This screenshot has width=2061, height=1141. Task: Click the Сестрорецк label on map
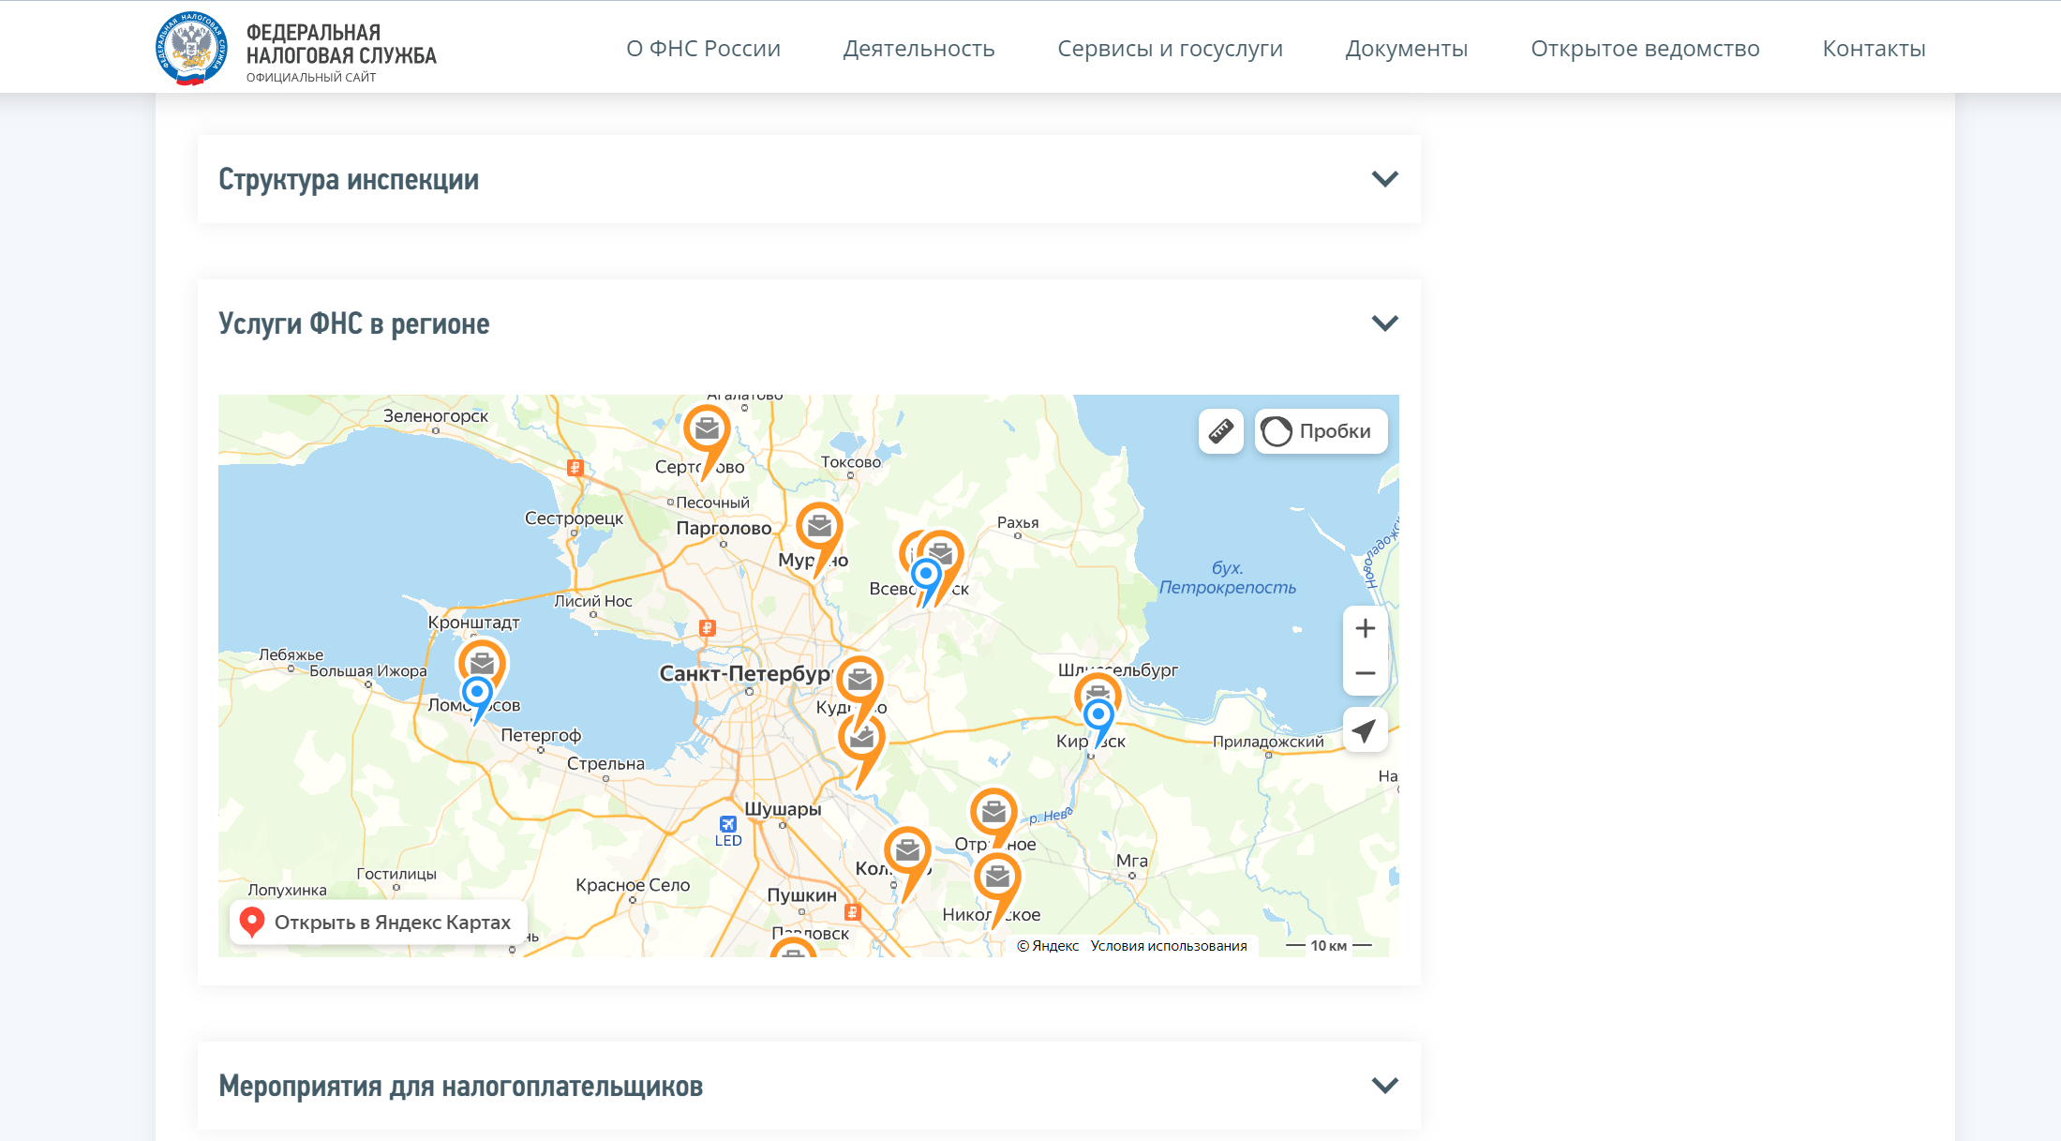pyautogui.click(x=574, y=518)
